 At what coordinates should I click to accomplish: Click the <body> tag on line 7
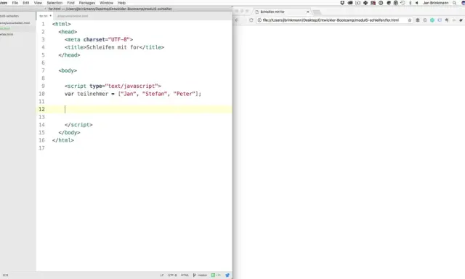68,70
